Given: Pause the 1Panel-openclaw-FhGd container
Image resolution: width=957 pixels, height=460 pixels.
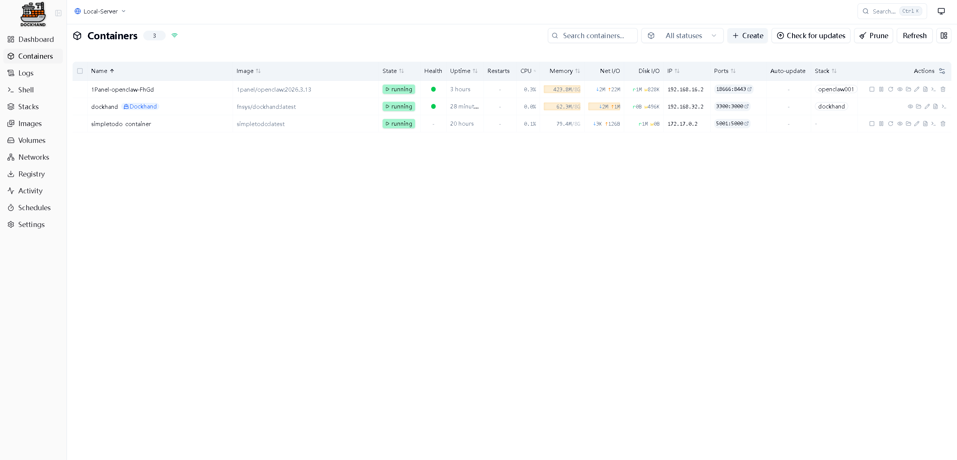Looking at the screenshot, I should (881, 89).
